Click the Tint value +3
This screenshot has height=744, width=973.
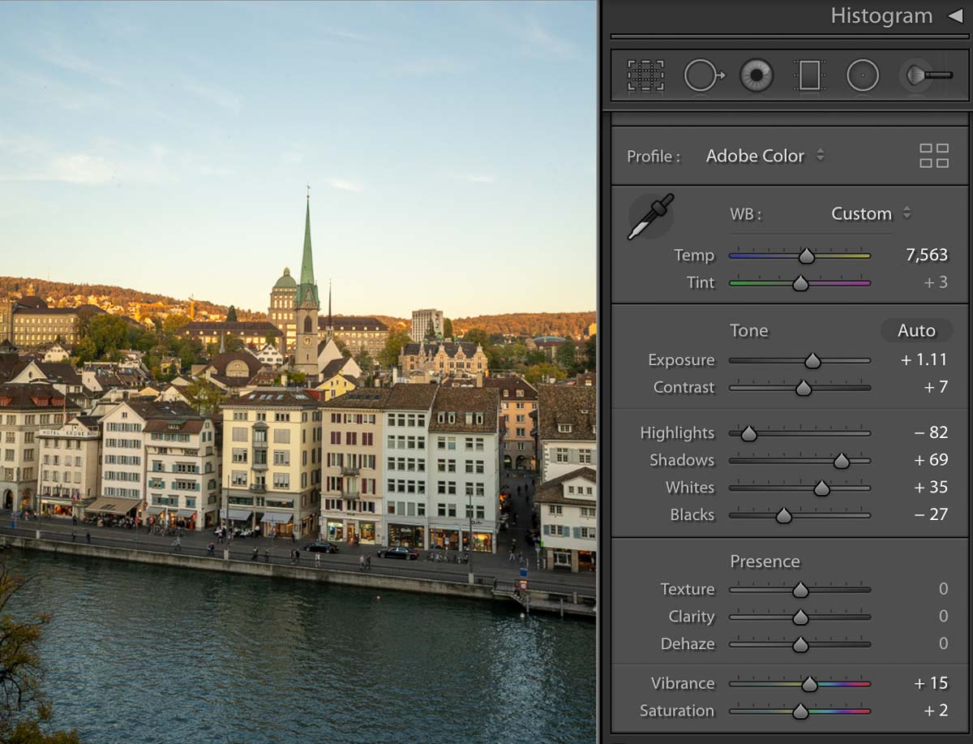click(x=936, y=282)
